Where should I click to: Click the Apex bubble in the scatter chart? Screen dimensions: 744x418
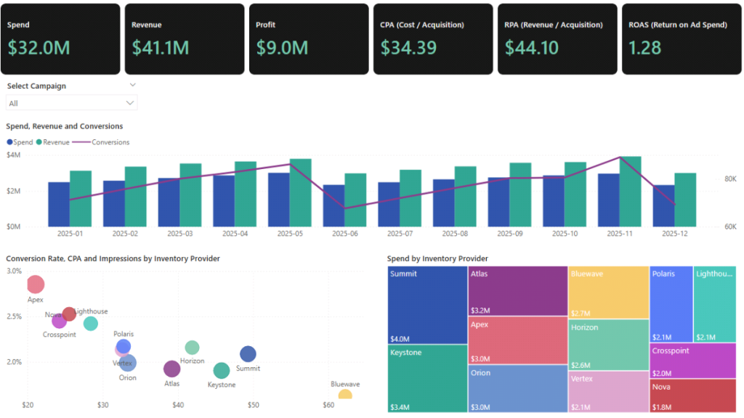35,284
